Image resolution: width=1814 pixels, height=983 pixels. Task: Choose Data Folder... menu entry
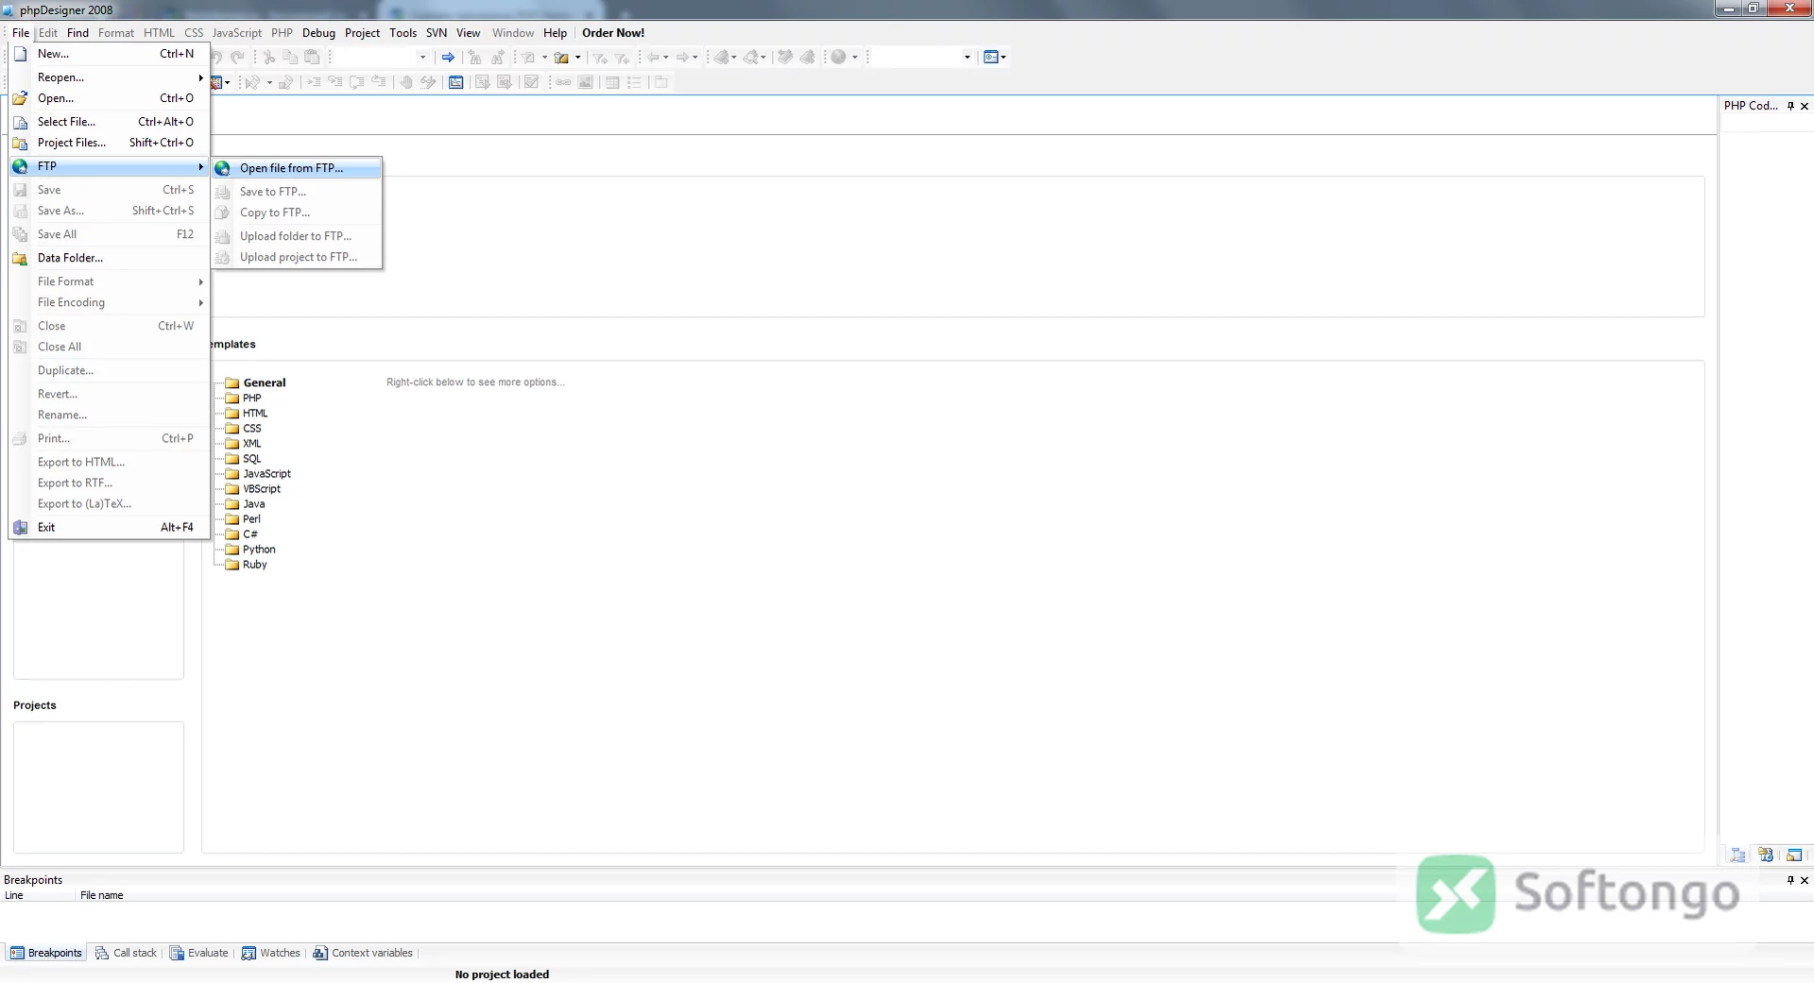click(x=109, y=258)
